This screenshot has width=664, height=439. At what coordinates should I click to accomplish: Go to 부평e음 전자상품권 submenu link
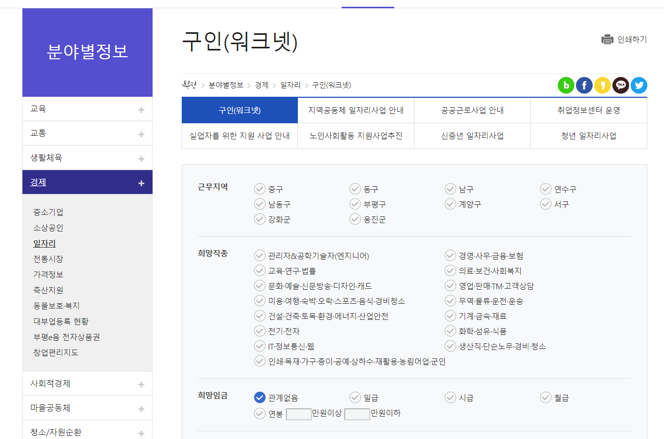click(x=67, y=337)
